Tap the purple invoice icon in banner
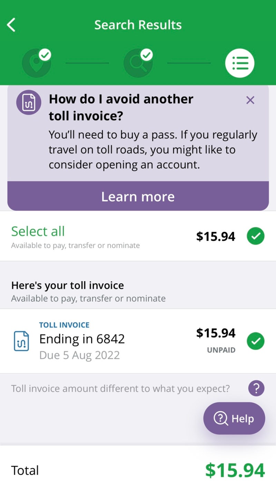Screen dimensions: 276x491 [29, 103]
